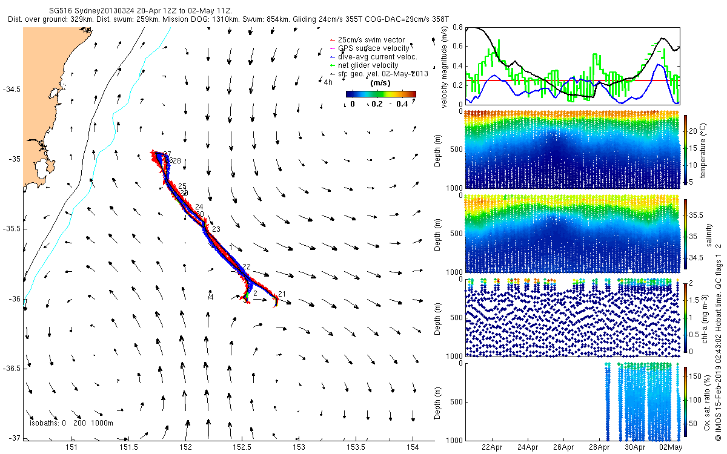Click the '-34.5' latitude tick on the map
The width and height of the screenshot is (727, 454).
pos(12,89)
